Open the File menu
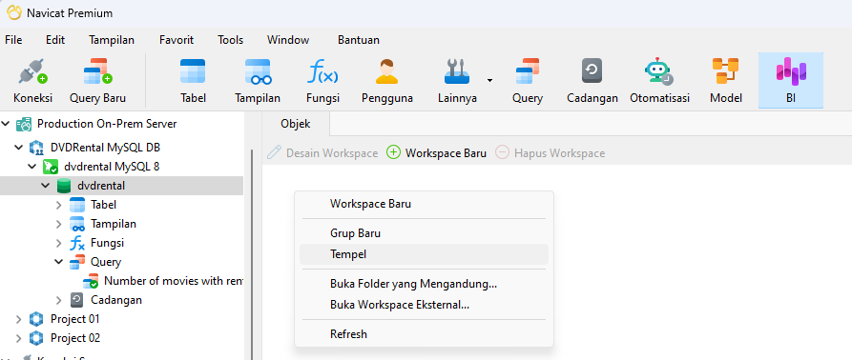The image size is (852, 360). click(x=13, y=40)
